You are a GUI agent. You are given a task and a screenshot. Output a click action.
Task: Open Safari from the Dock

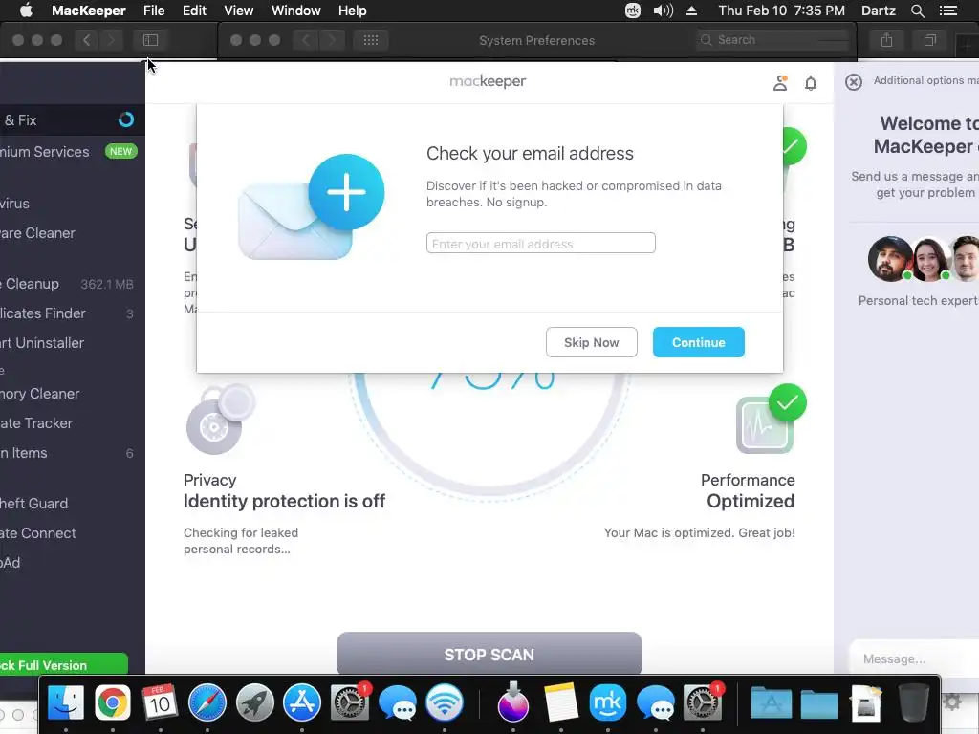207,702
